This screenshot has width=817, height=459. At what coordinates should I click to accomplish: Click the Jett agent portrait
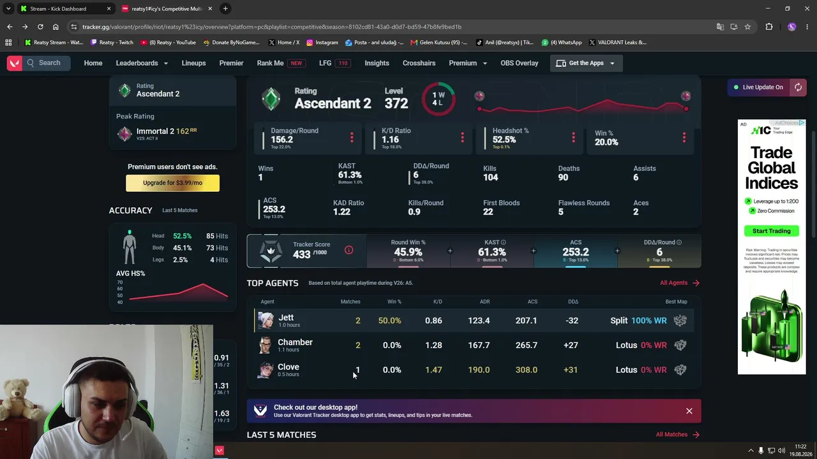(x=266, y=320)
